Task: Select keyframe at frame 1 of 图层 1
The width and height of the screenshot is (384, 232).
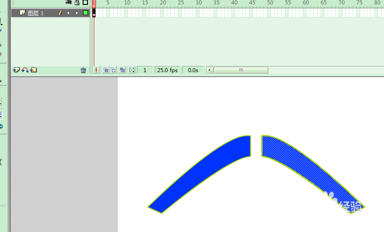Action: 94,13
